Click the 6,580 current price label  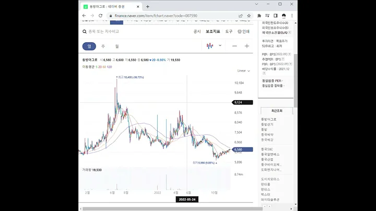click(x=242, y=149)
